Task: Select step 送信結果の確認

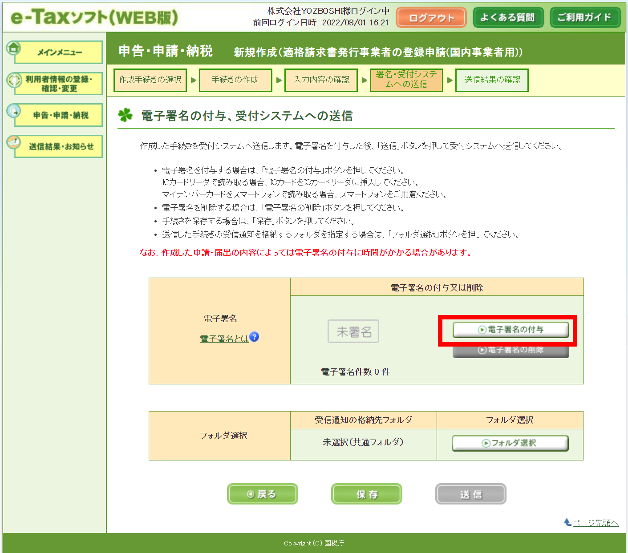Action: click(x=492, y=80)
